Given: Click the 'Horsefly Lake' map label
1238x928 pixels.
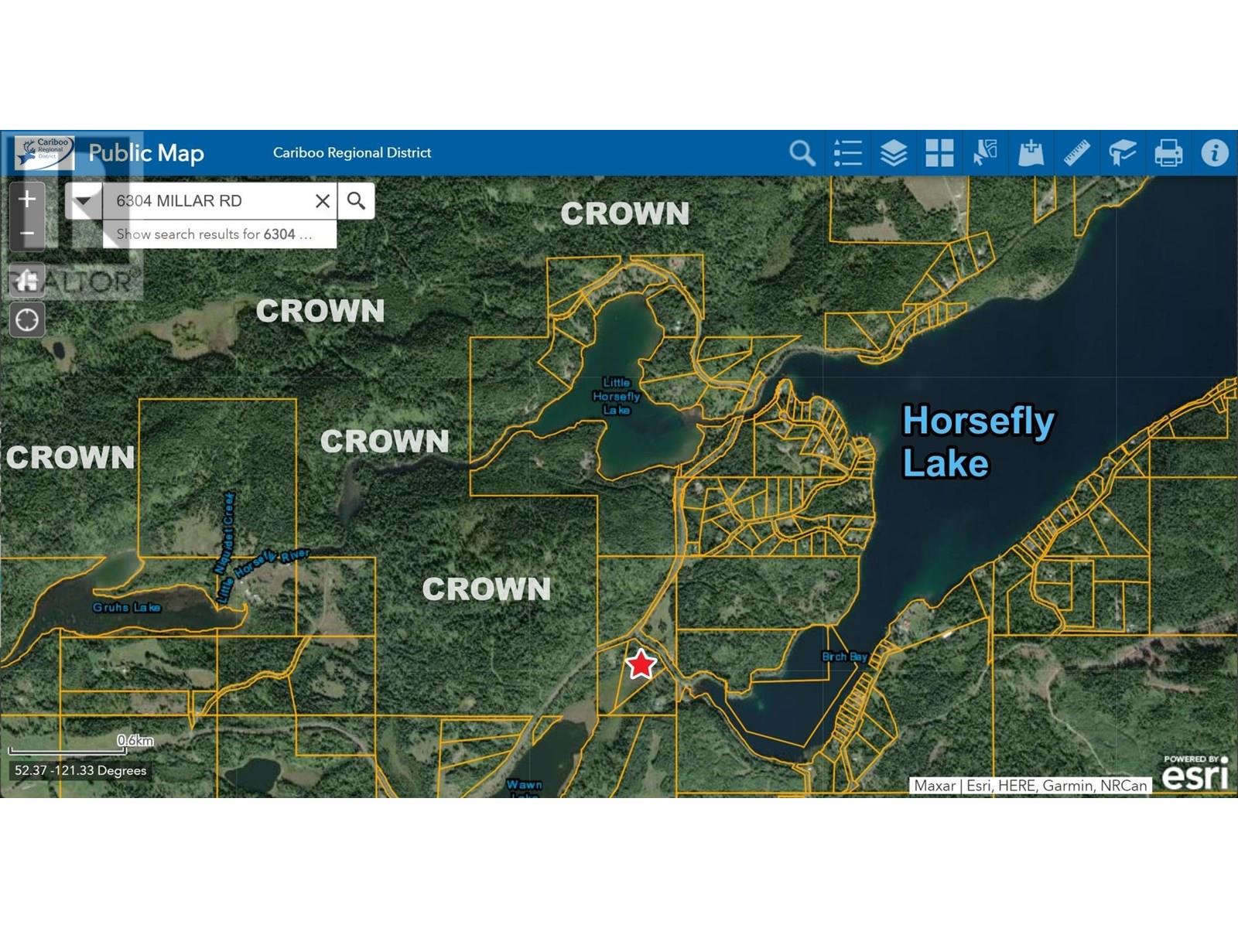Looking at the screenshot, I should tap(978, 442).
